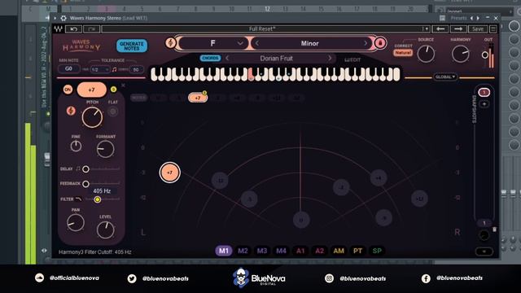The image size is (521, 293).
Task: Click the highlighted red piano key
Action: point(252,74)
